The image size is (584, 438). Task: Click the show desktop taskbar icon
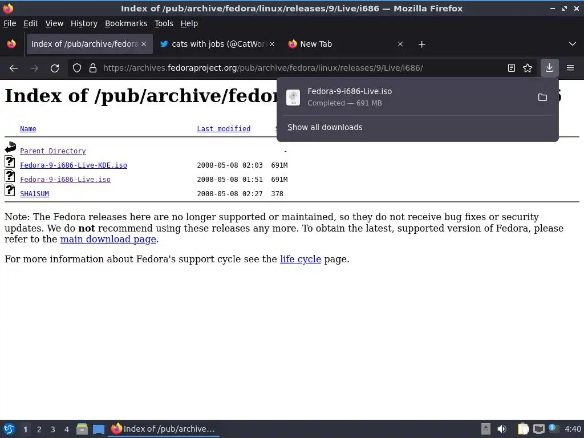pyautogui.click(x=98, y=429)
